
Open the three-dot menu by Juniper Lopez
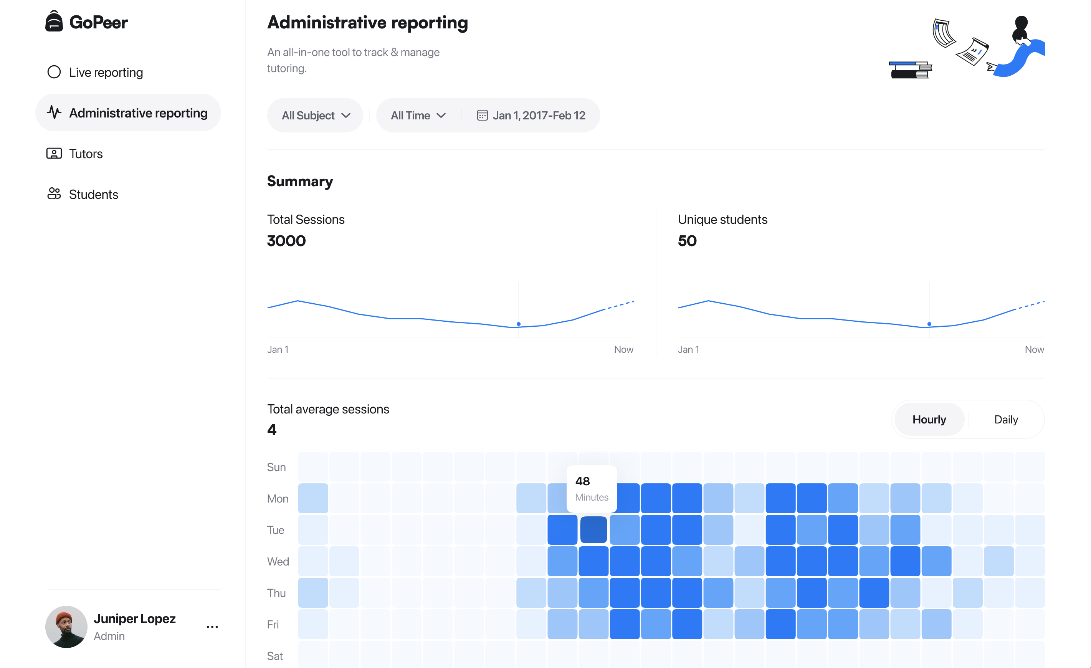click(212, 627)
